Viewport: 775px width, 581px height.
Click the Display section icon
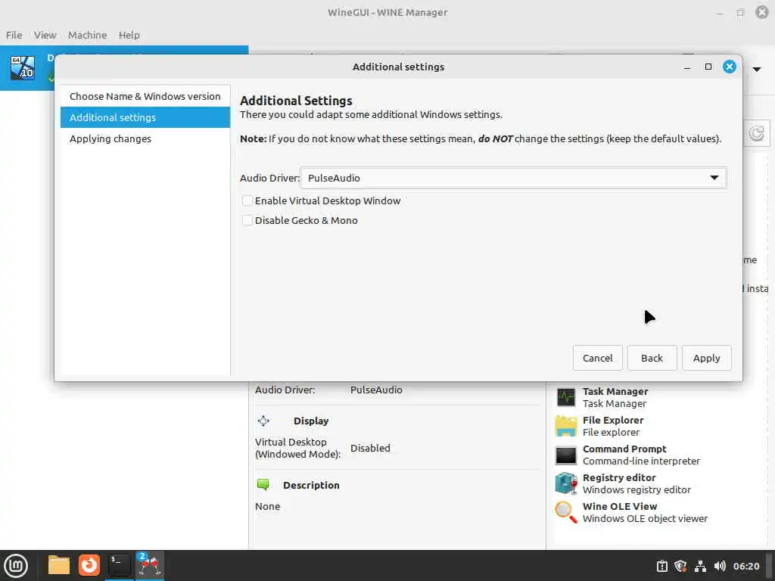(x=263, y=421)
